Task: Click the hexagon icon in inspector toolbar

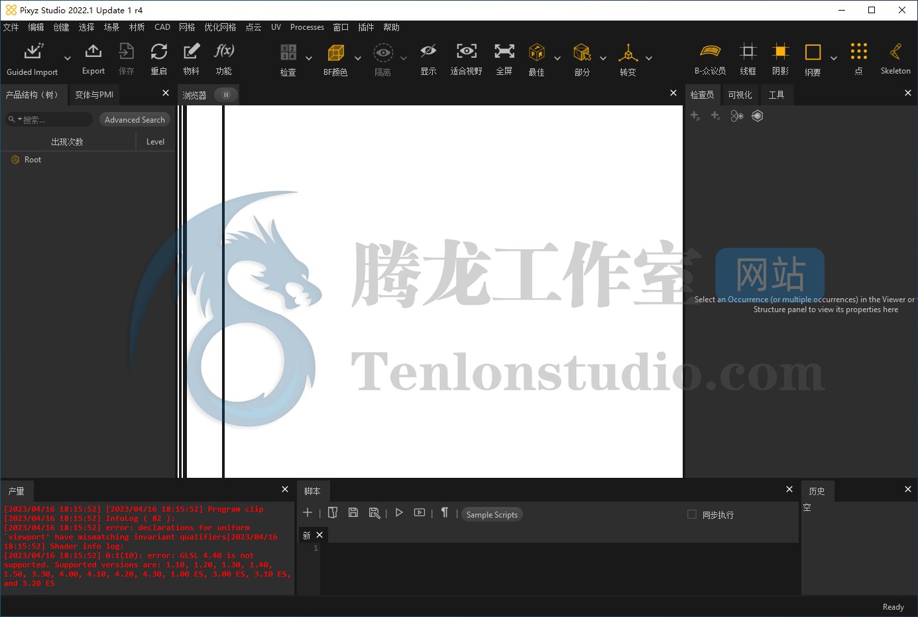Action: 758,116
